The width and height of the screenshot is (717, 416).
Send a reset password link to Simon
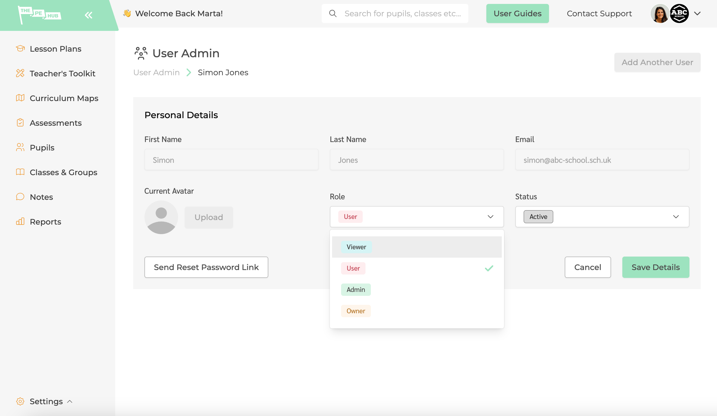[x=206, y=267]
